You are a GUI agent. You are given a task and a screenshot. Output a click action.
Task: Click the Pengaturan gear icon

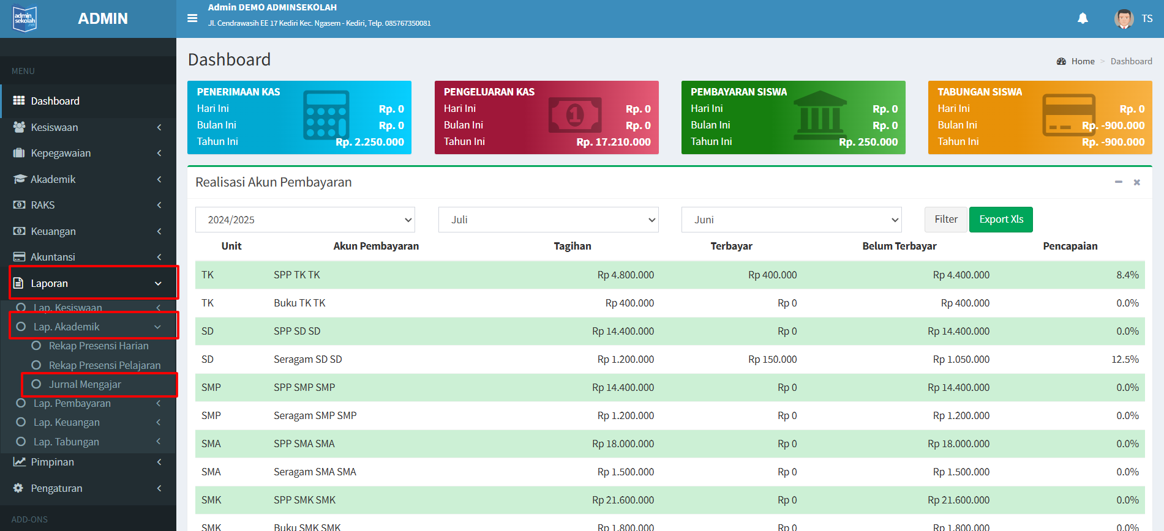[18, 488]
